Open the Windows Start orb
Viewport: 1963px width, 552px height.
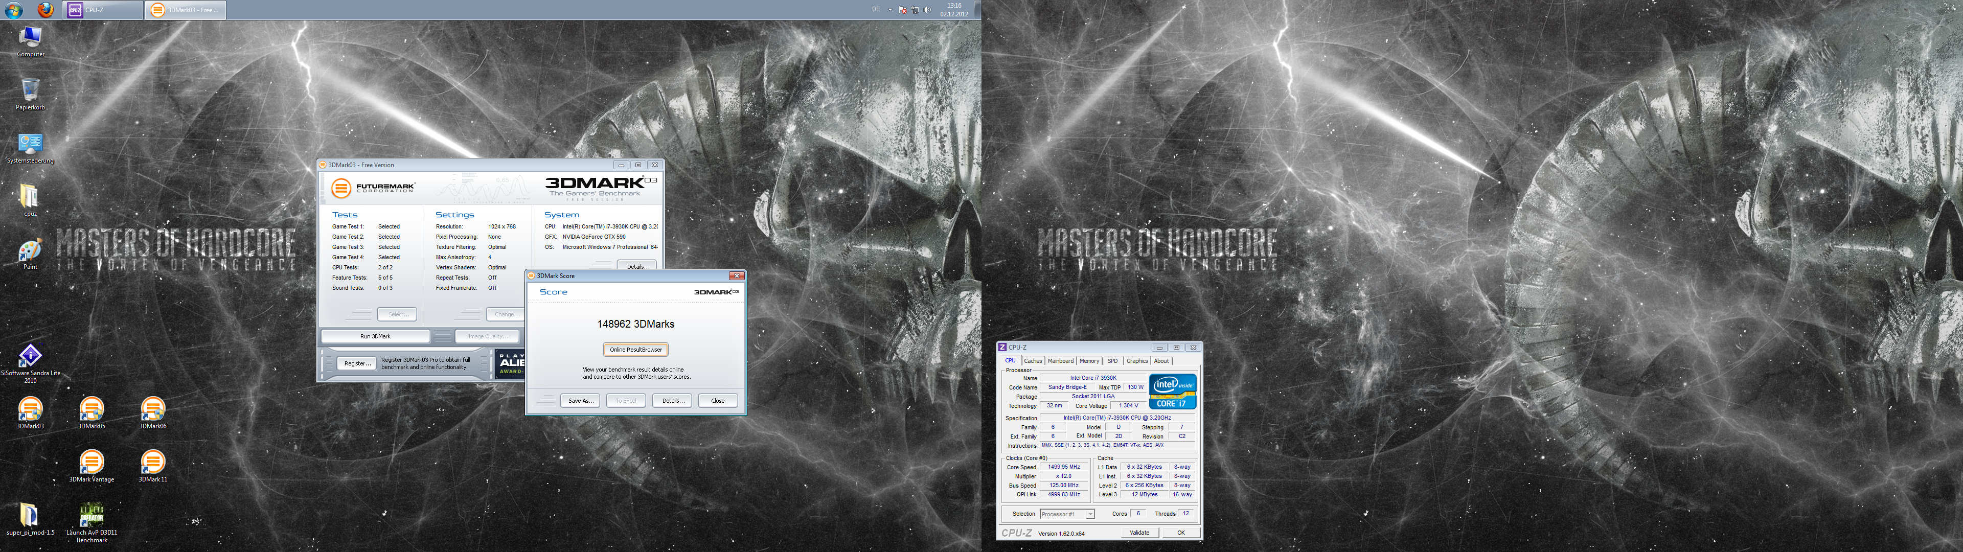pos(14,10)
